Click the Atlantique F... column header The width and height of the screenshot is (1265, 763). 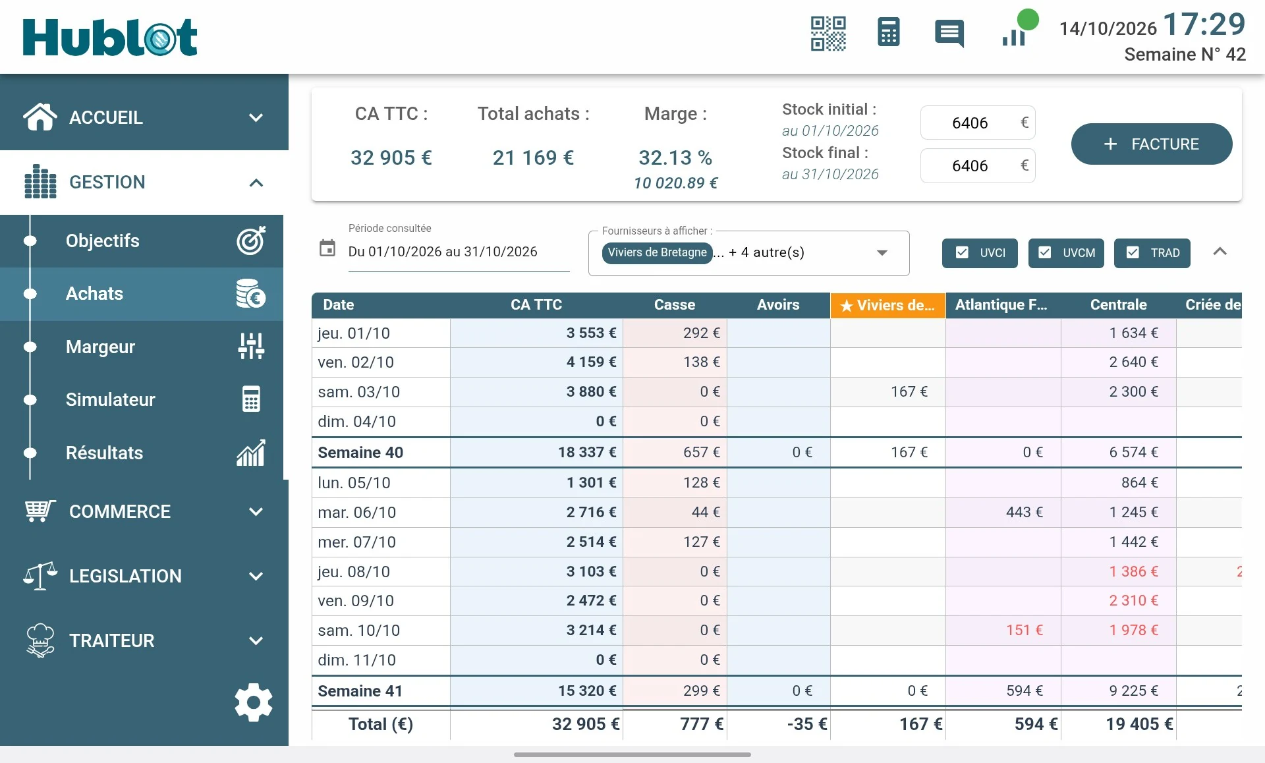[1003, 304]
